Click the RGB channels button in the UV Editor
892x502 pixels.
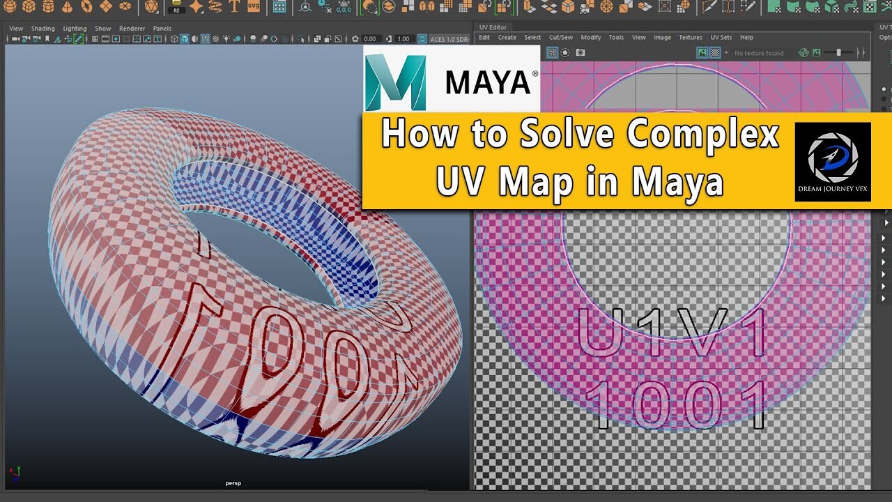click(802, 52)
